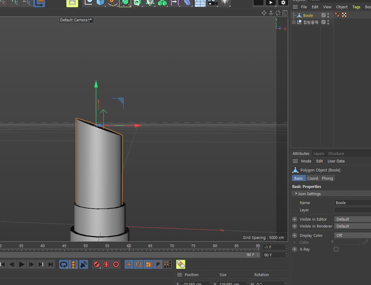Toggle Display Color animation radio dot
This screenshot has width=371, height=285.
pos(295,235)
